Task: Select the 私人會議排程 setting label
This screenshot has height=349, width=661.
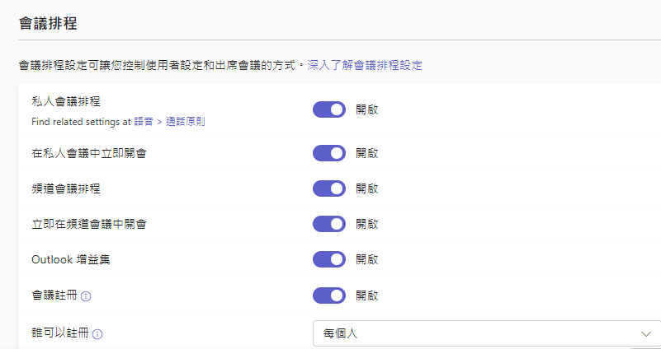Action: pos(66,101)
